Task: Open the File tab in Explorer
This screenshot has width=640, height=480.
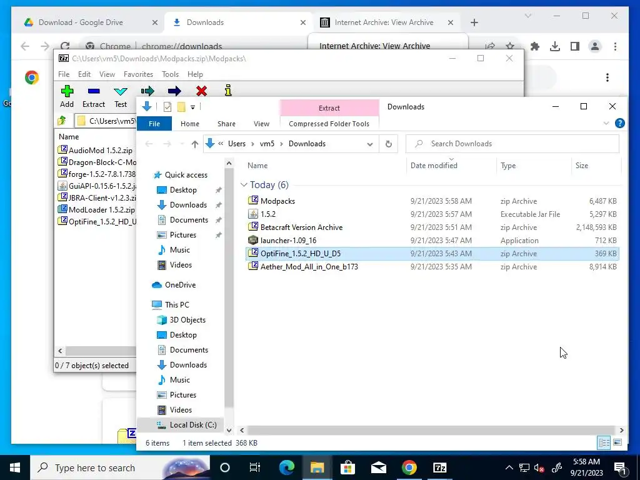Action: point(154,123)
